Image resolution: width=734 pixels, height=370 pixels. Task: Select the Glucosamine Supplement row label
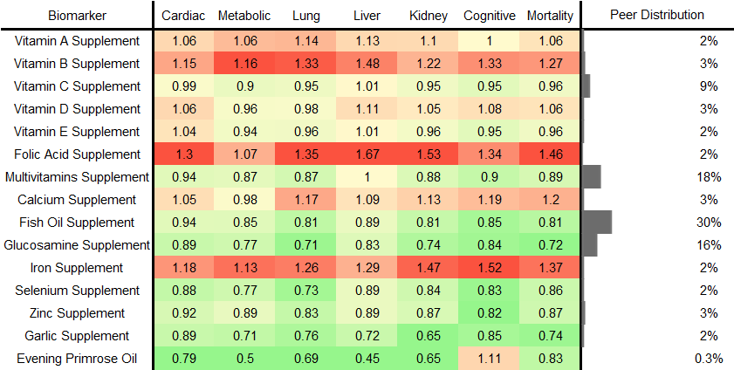pos(79,245)
